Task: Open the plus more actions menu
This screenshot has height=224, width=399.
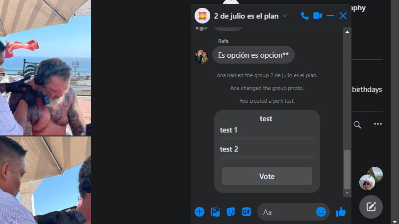Action: tap(199, 212)
